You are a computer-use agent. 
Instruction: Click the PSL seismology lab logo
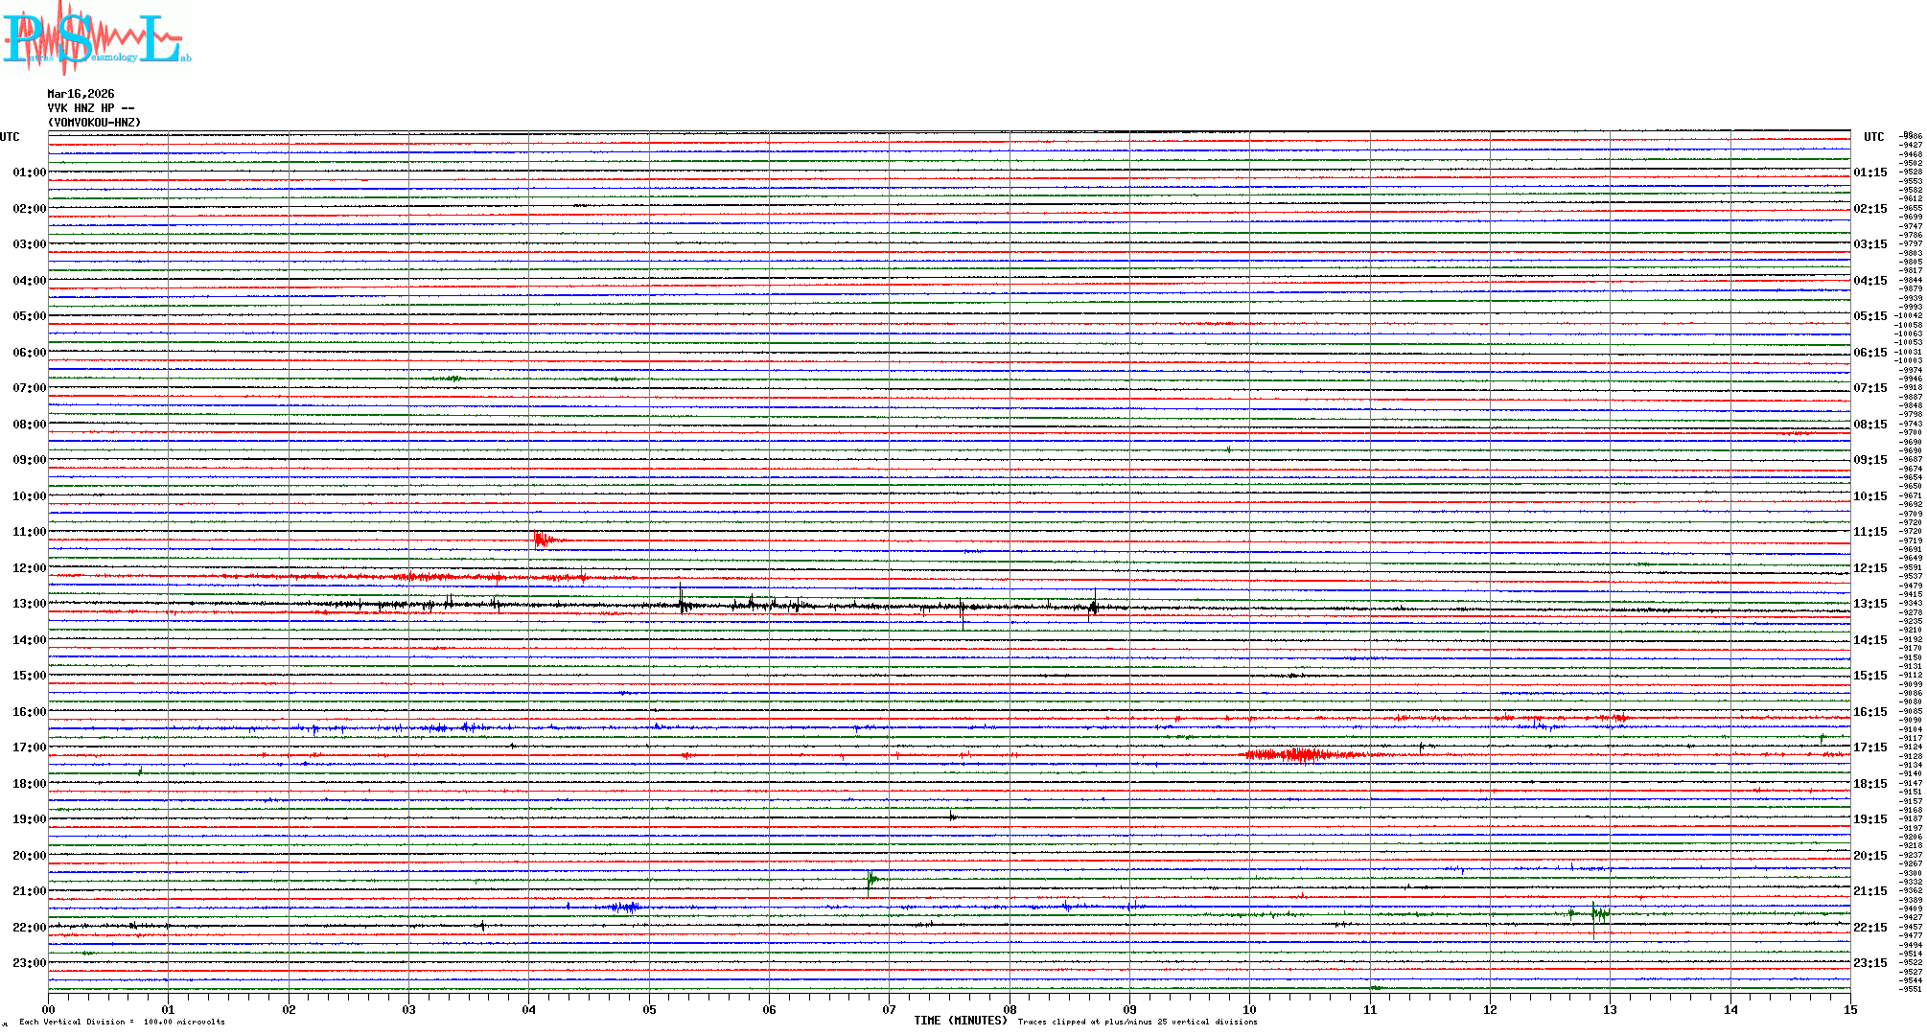pyautogui.click(x=95, y=38)
